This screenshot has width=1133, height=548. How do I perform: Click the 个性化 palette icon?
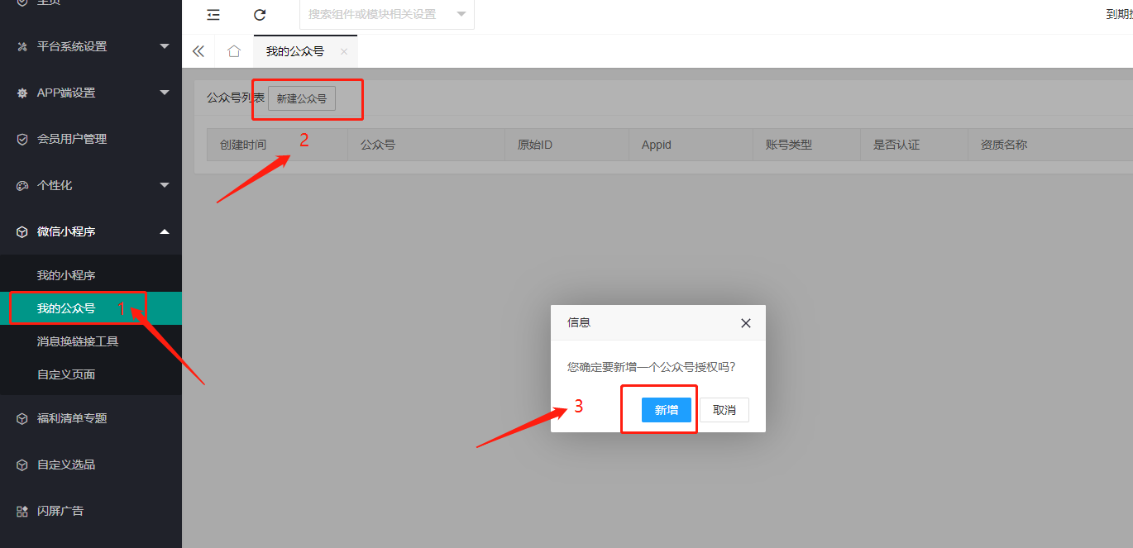coord(22,185)
